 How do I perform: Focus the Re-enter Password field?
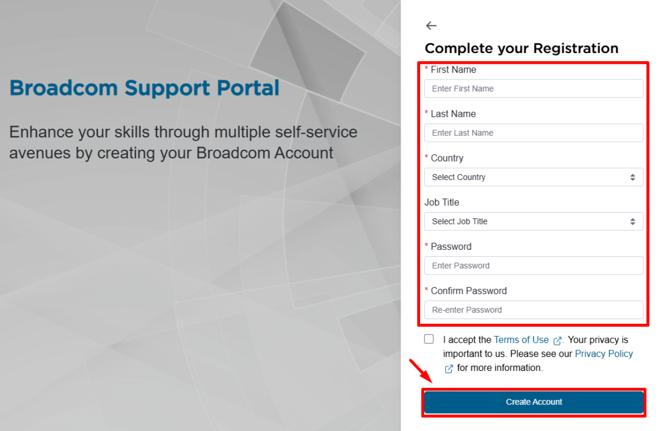coord(533,310)
